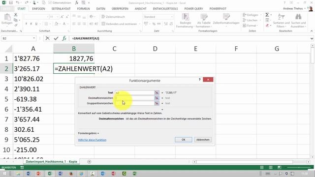The width and height of the screenshot is (315, 177).
Task: Switch to Page Layout view in status bar
Action: (271, 167)
